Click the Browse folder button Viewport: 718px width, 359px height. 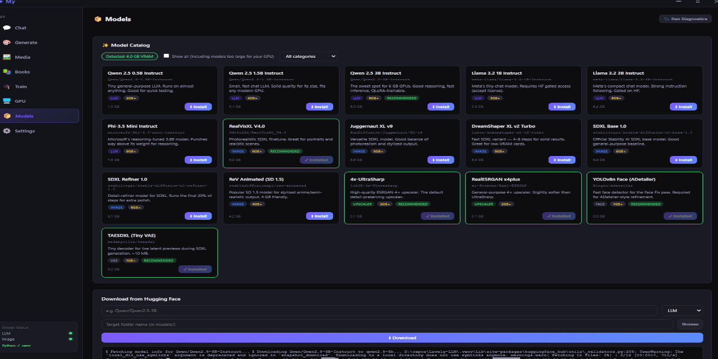click(690, 324)
